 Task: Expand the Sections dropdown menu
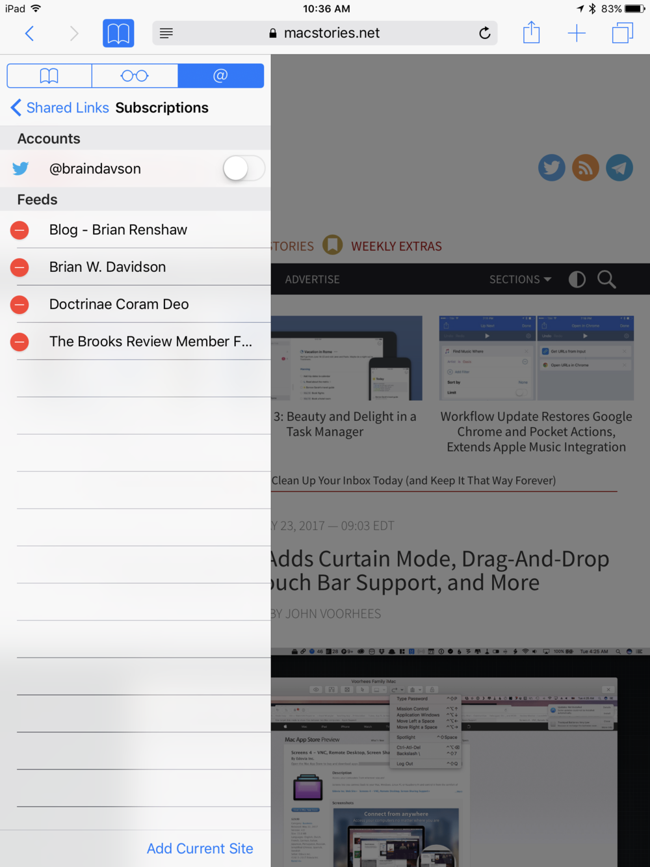pyautogui.click(x=520, y=280)
